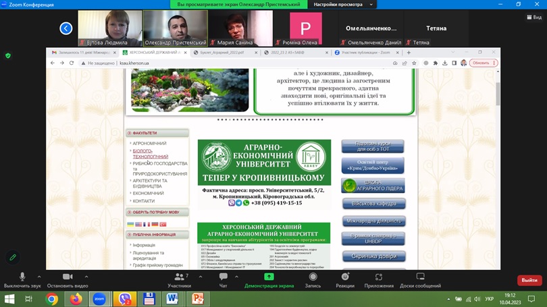Viewport: 547px width, 307px height.
Task: Open PowerPoint from Windows taskbar
Action: [x=197, y=299]
